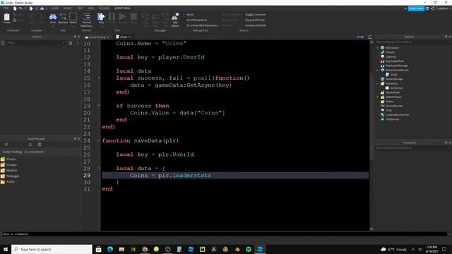Click the Step Over debugger icon
452x254 pixels.
(155, 20)
